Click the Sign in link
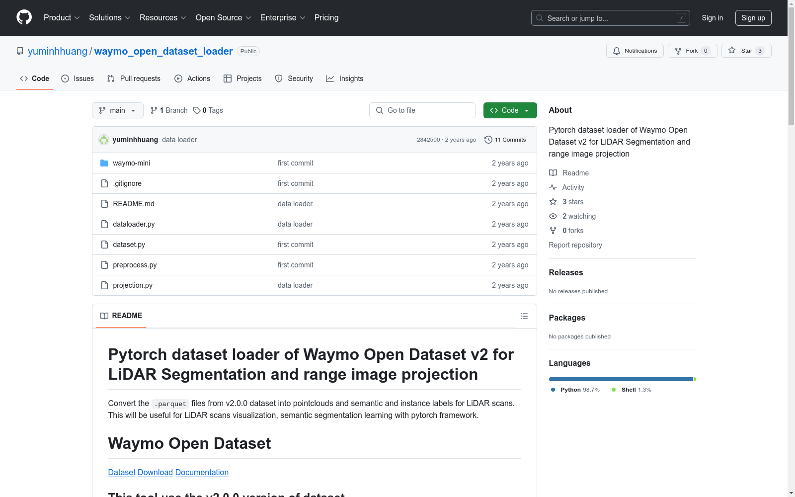The width and height of the screenshot is (795, 497). [712, 18]
